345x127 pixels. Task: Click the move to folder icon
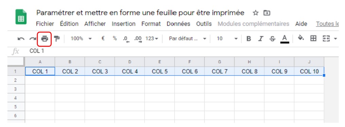(267, 13)
